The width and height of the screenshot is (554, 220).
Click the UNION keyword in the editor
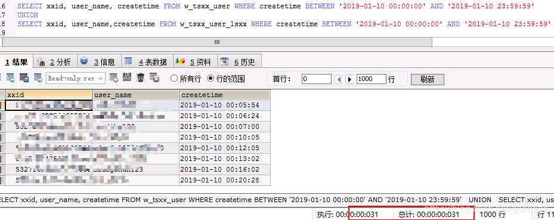point(27,15)
